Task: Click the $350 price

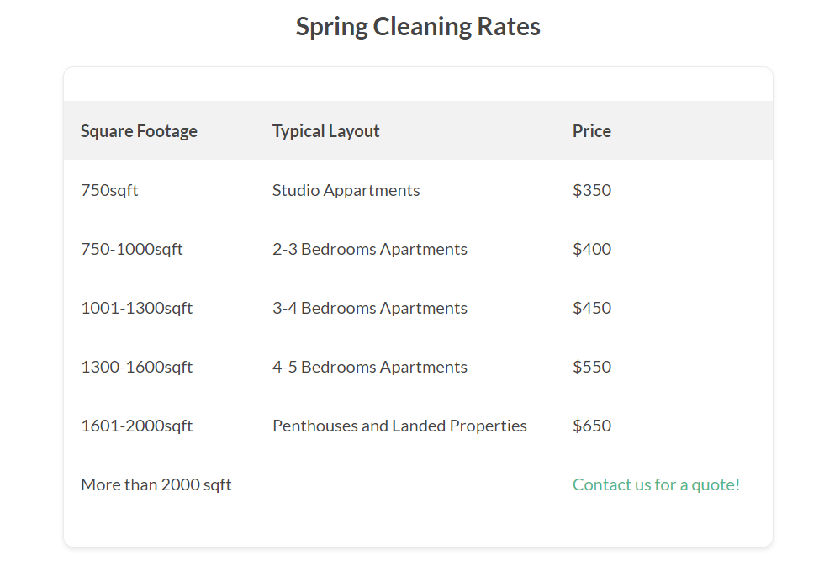Action: click(592, 190)
